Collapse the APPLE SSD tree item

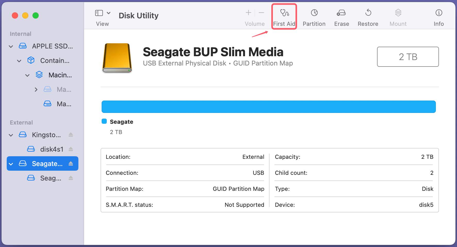11,46
